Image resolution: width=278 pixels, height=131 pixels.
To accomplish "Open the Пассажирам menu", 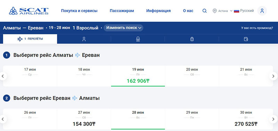I will pyautogui.click(x=122, y=11).
